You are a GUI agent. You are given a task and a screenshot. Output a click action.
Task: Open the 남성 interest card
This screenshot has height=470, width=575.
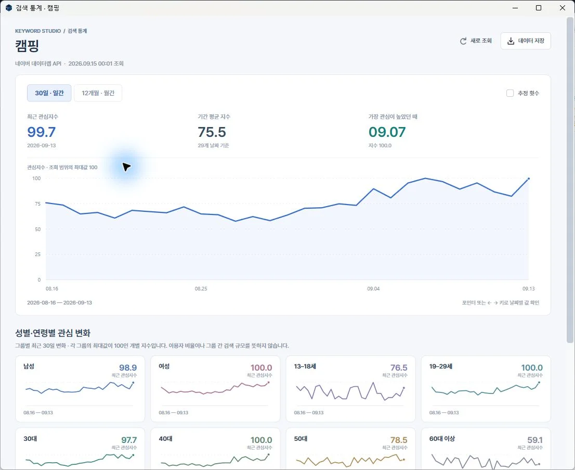coord(80,389)
